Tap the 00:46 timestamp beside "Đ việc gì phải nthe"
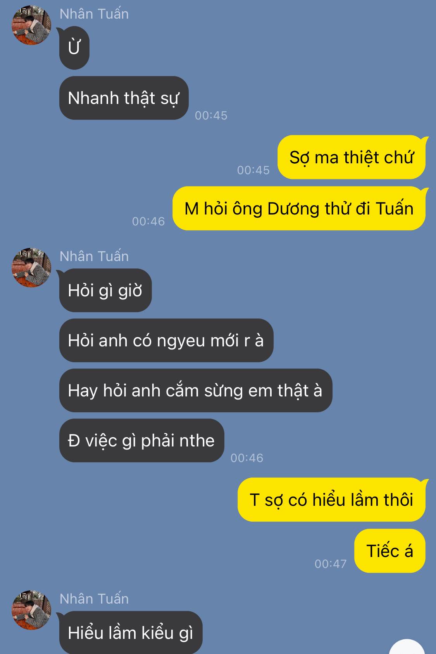This screenshot has width=436, height=654. pos(247,458)
